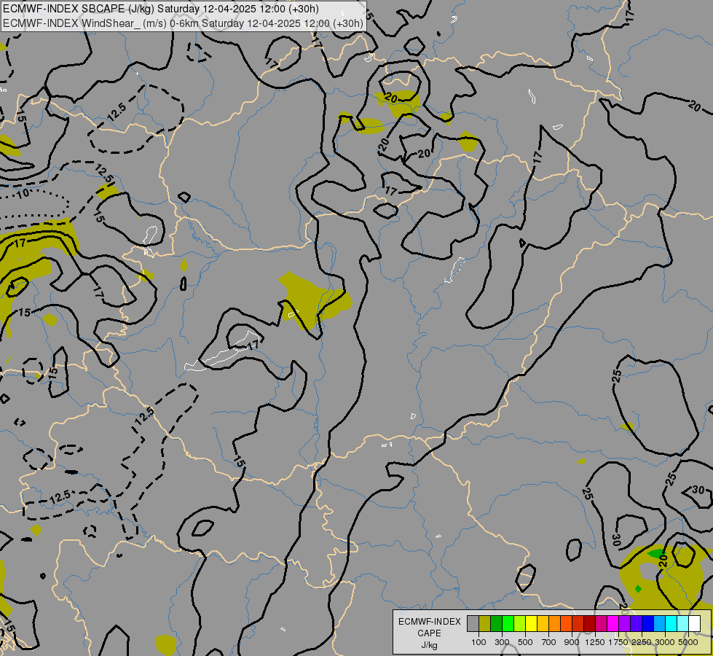Click the legend value 1750
Image resolution: width=713 pixels, height=656 pixels.
[618, 642]
